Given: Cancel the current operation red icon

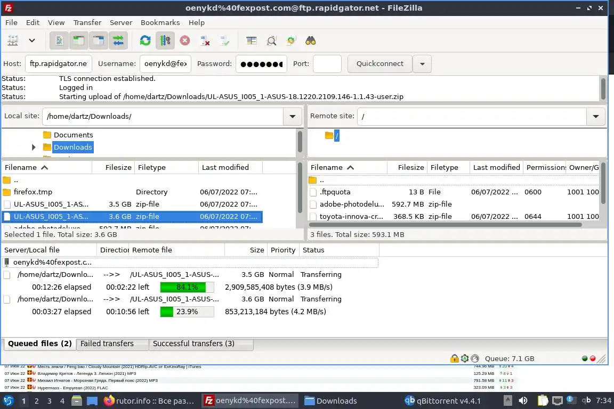Looking at the screenshot, I should (x=185, y=40).
